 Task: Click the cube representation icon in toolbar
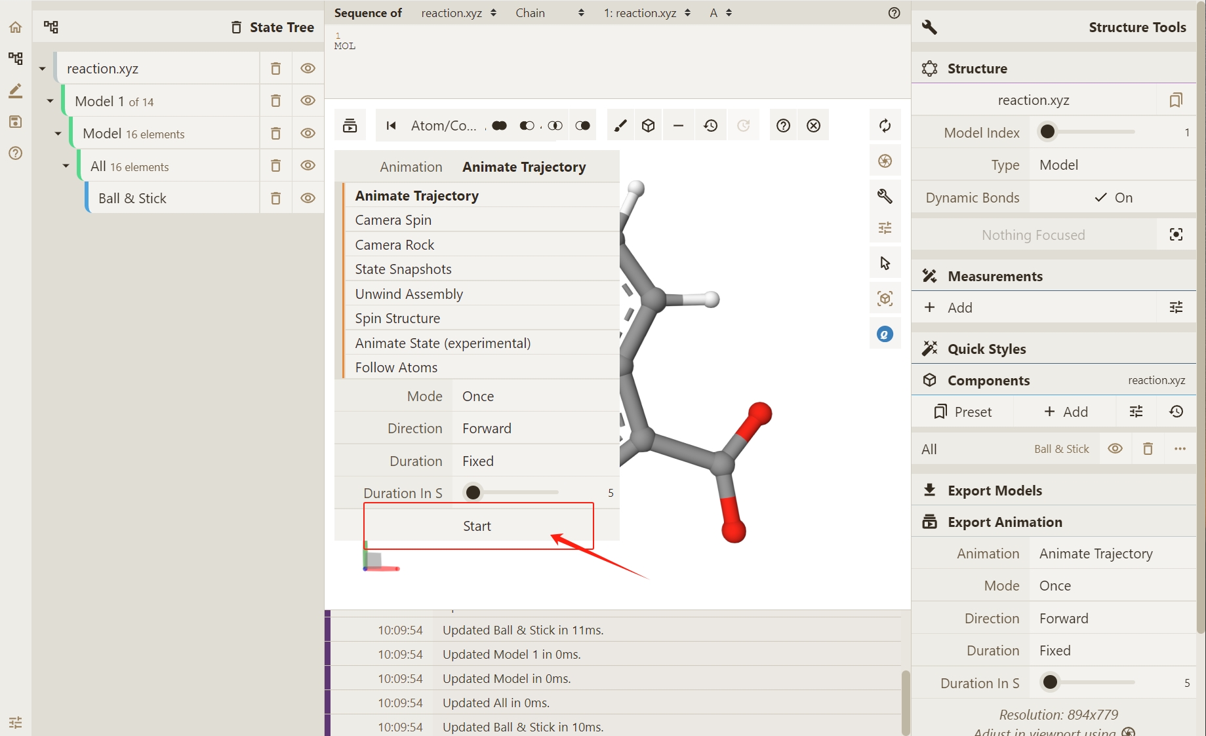pos(649,125)
